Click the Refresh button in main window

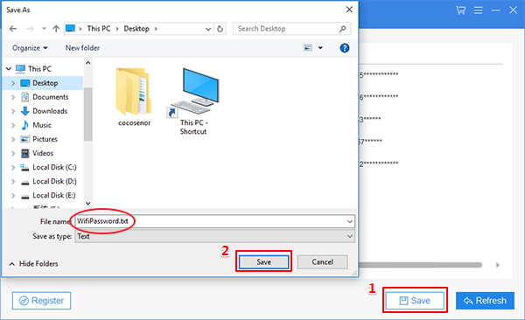point(485,301)
